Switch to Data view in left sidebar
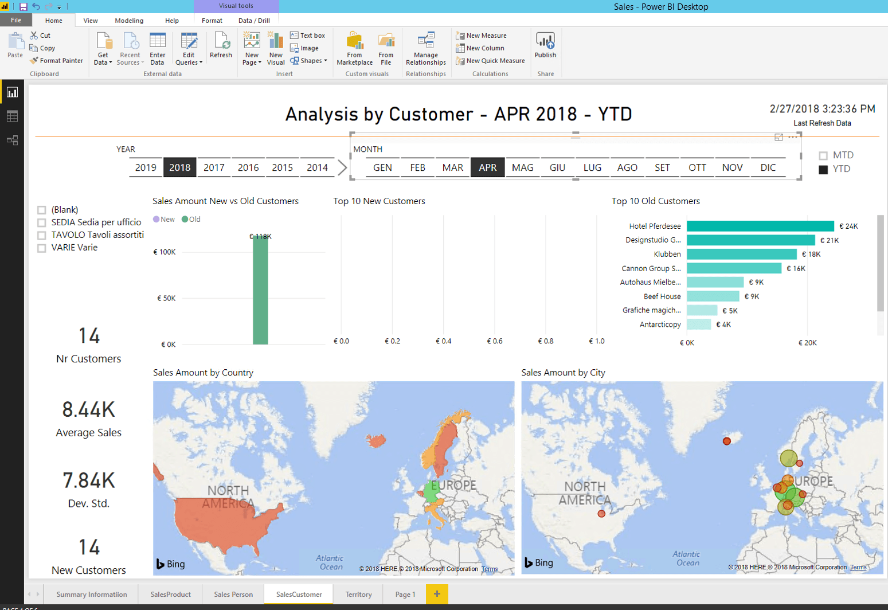The height and width of the screenshot is (610, 888). [x=12, y=116]
